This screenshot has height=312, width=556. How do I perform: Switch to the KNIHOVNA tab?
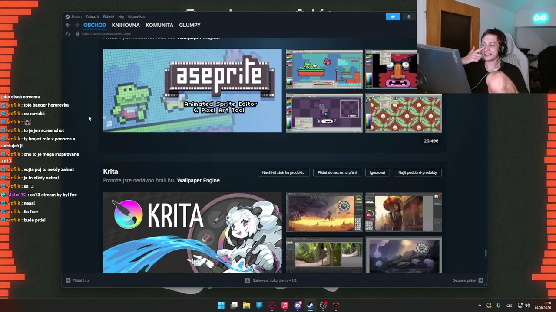126,25
